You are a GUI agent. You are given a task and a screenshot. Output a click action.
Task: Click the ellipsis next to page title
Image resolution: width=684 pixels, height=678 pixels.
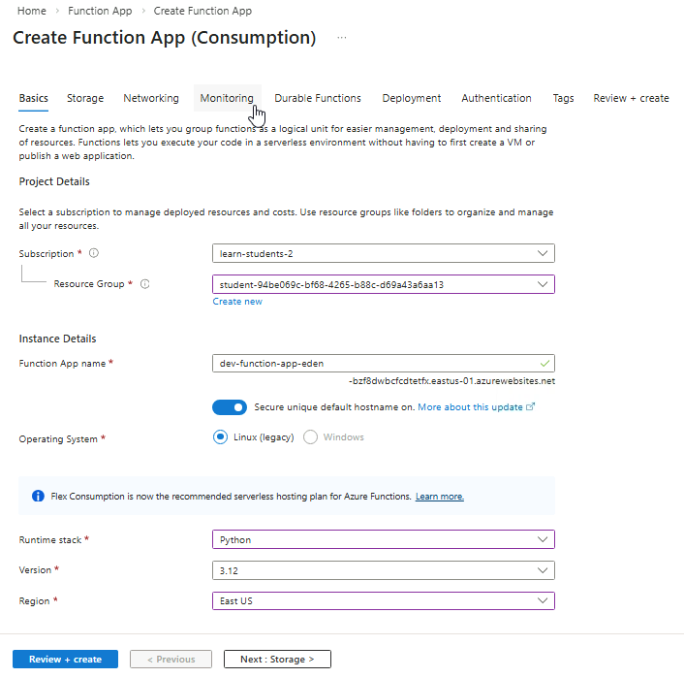pos(341,38)
